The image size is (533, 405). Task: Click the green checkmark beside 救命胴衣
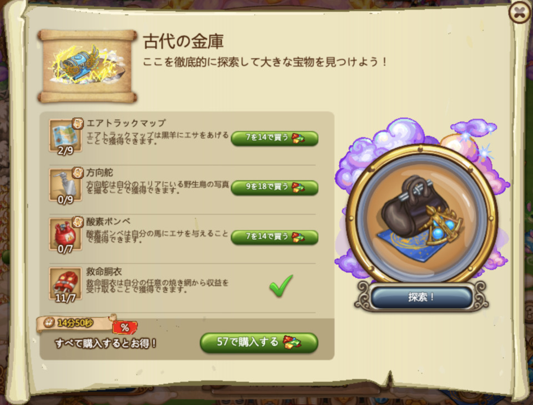(x=281, y=286)
